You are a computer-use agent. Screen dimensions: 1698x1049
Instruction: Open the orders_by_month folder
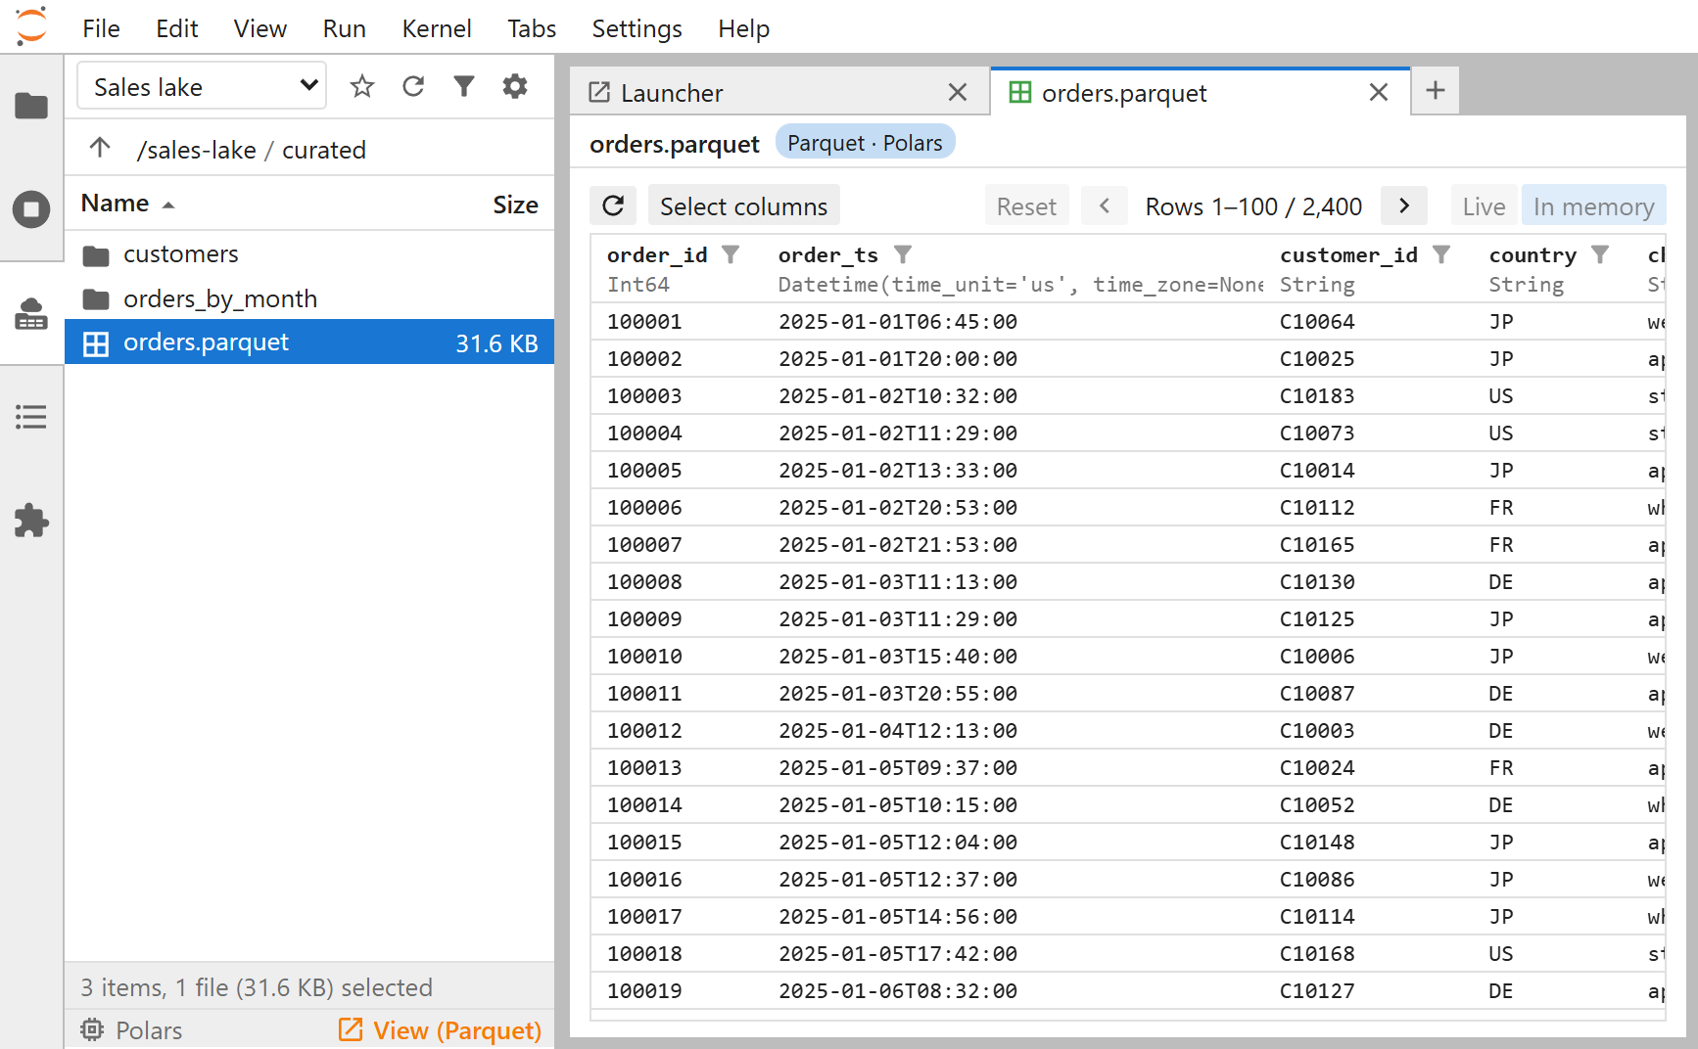(308, 298)
